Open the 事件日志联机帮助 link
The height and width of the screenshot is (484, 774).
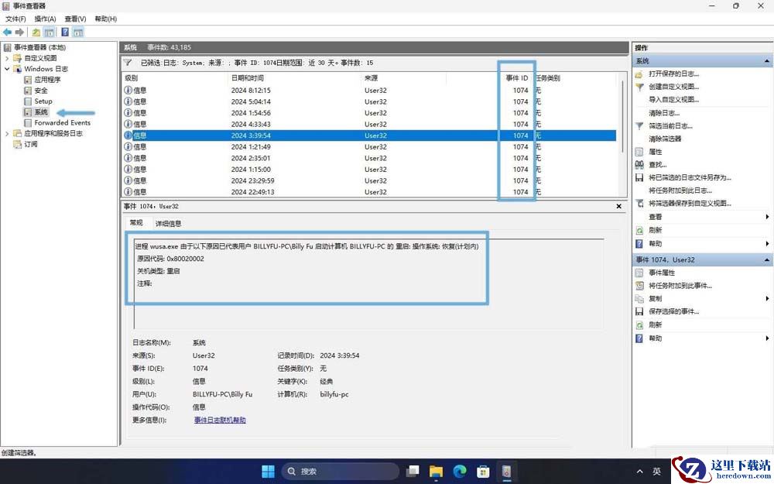coord(220,420)
